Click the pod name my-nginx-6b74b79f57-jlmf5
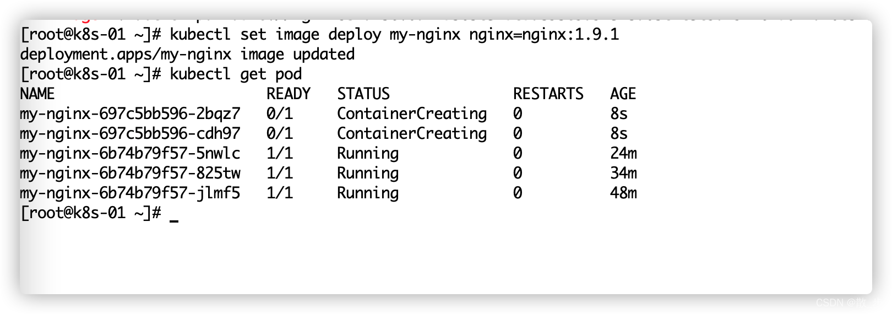The height and width of the screenshot is (314, 892). (x=130, y=193)
